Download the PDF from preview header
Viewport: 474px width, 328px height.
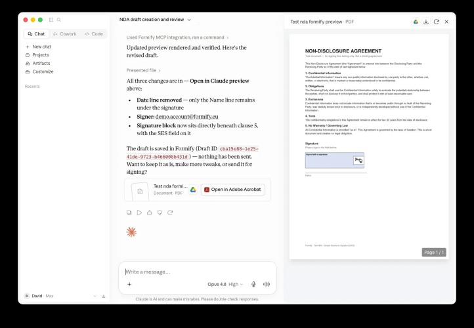pos(426,22)
